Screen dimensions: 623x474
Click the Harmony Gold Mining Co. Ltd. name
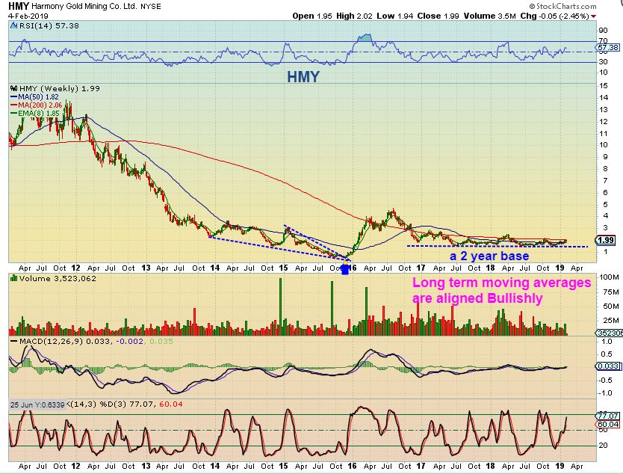(x=84, y=7)
